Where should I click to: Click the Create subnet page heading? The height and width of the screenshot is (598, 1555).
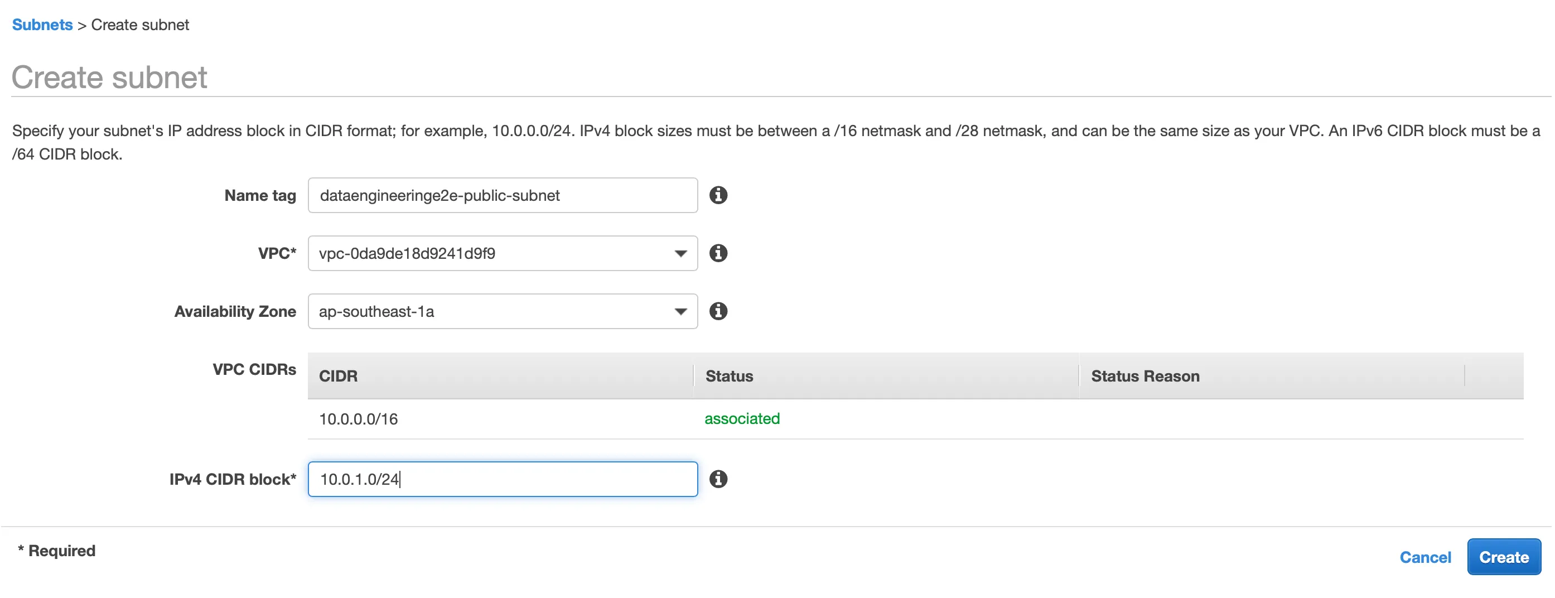109,78
